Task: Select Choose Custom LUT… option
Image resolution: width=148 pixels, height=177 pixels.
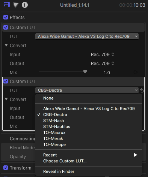Action: (89, 161)
